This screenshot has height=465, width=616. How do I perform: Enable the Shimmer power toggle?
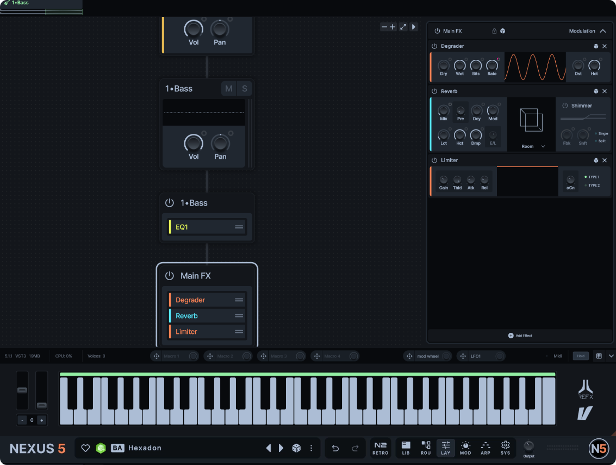[x=565, y=106]
